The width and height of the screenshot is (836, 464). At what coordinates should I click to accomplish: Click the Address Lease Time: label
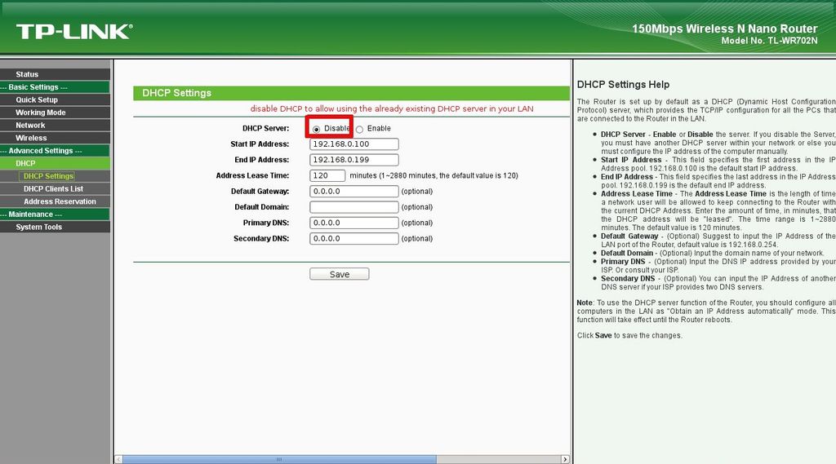pos(253,175)
